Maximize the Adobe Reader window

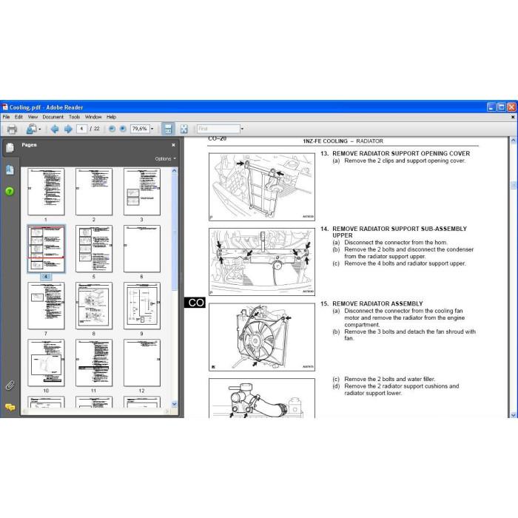(501, 107)
